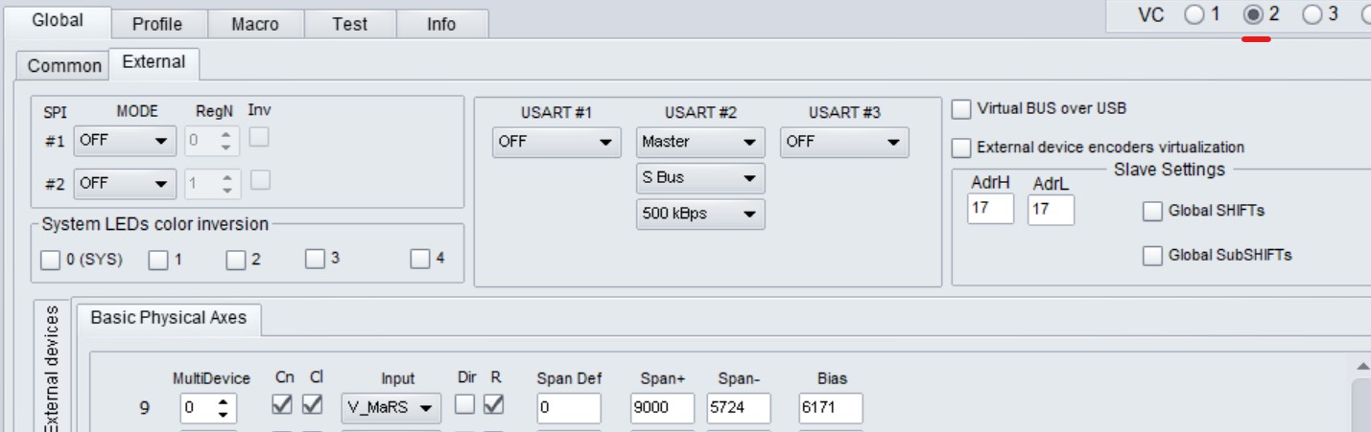The image size is (1371, 432).
Task: Open the 500 kBps baud rate dropdown
Action: [699, 215]
